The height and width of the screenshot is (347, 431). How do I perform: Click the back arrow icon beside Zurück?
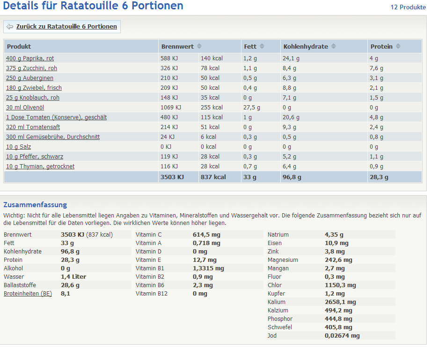[10, 27]
